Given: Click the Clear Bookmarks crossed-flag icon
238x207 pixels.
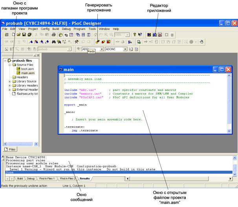Looking at the screenshot, I should [x=36, y=42].
